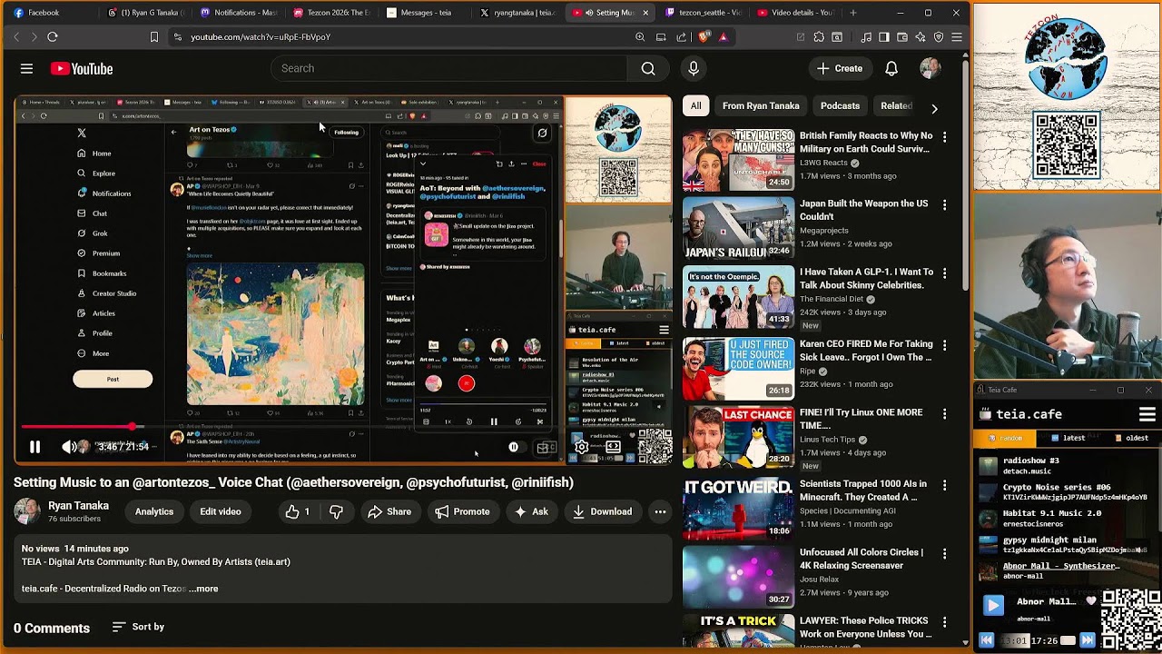Open Teia Cafe window hamburger menu
This screenshot has height=654, width=1162.
(x=1147, y=414)
